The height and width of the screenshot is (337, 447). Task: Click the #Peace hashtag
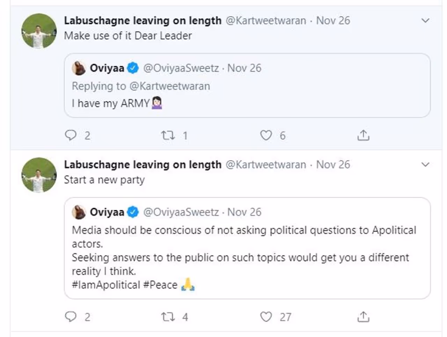pos(161,285)
